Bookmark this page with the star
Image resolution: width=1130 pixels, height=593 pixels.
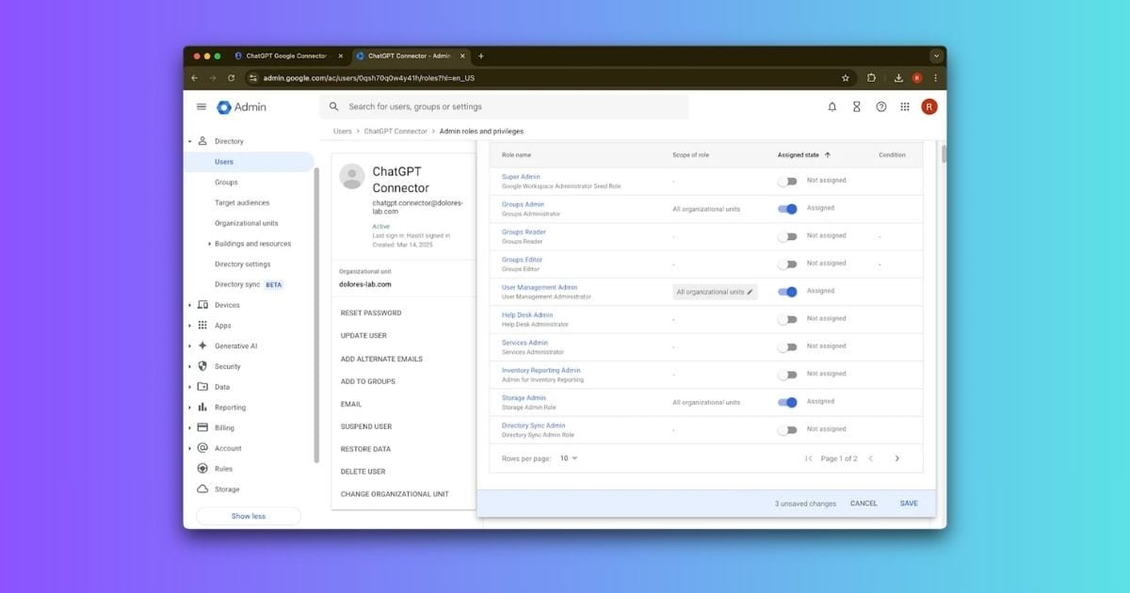pyautogui.click(x=846, y=78)
